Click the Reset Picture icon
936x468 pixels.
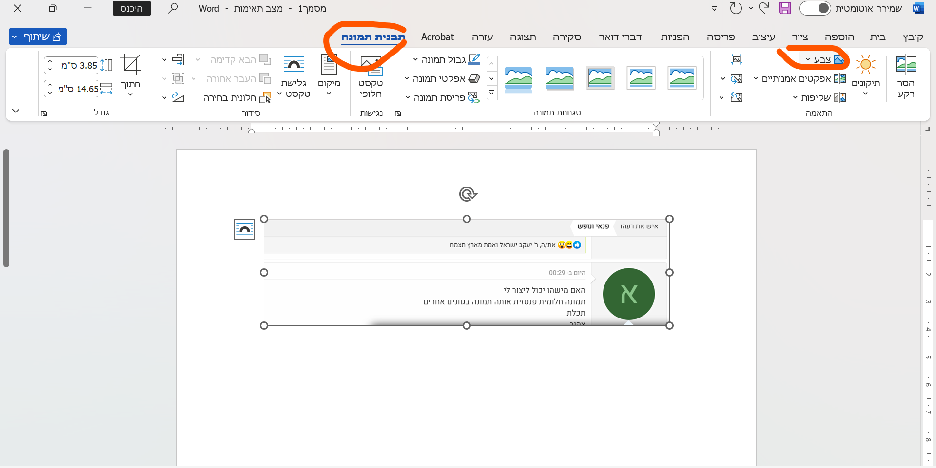pos(736,97)
